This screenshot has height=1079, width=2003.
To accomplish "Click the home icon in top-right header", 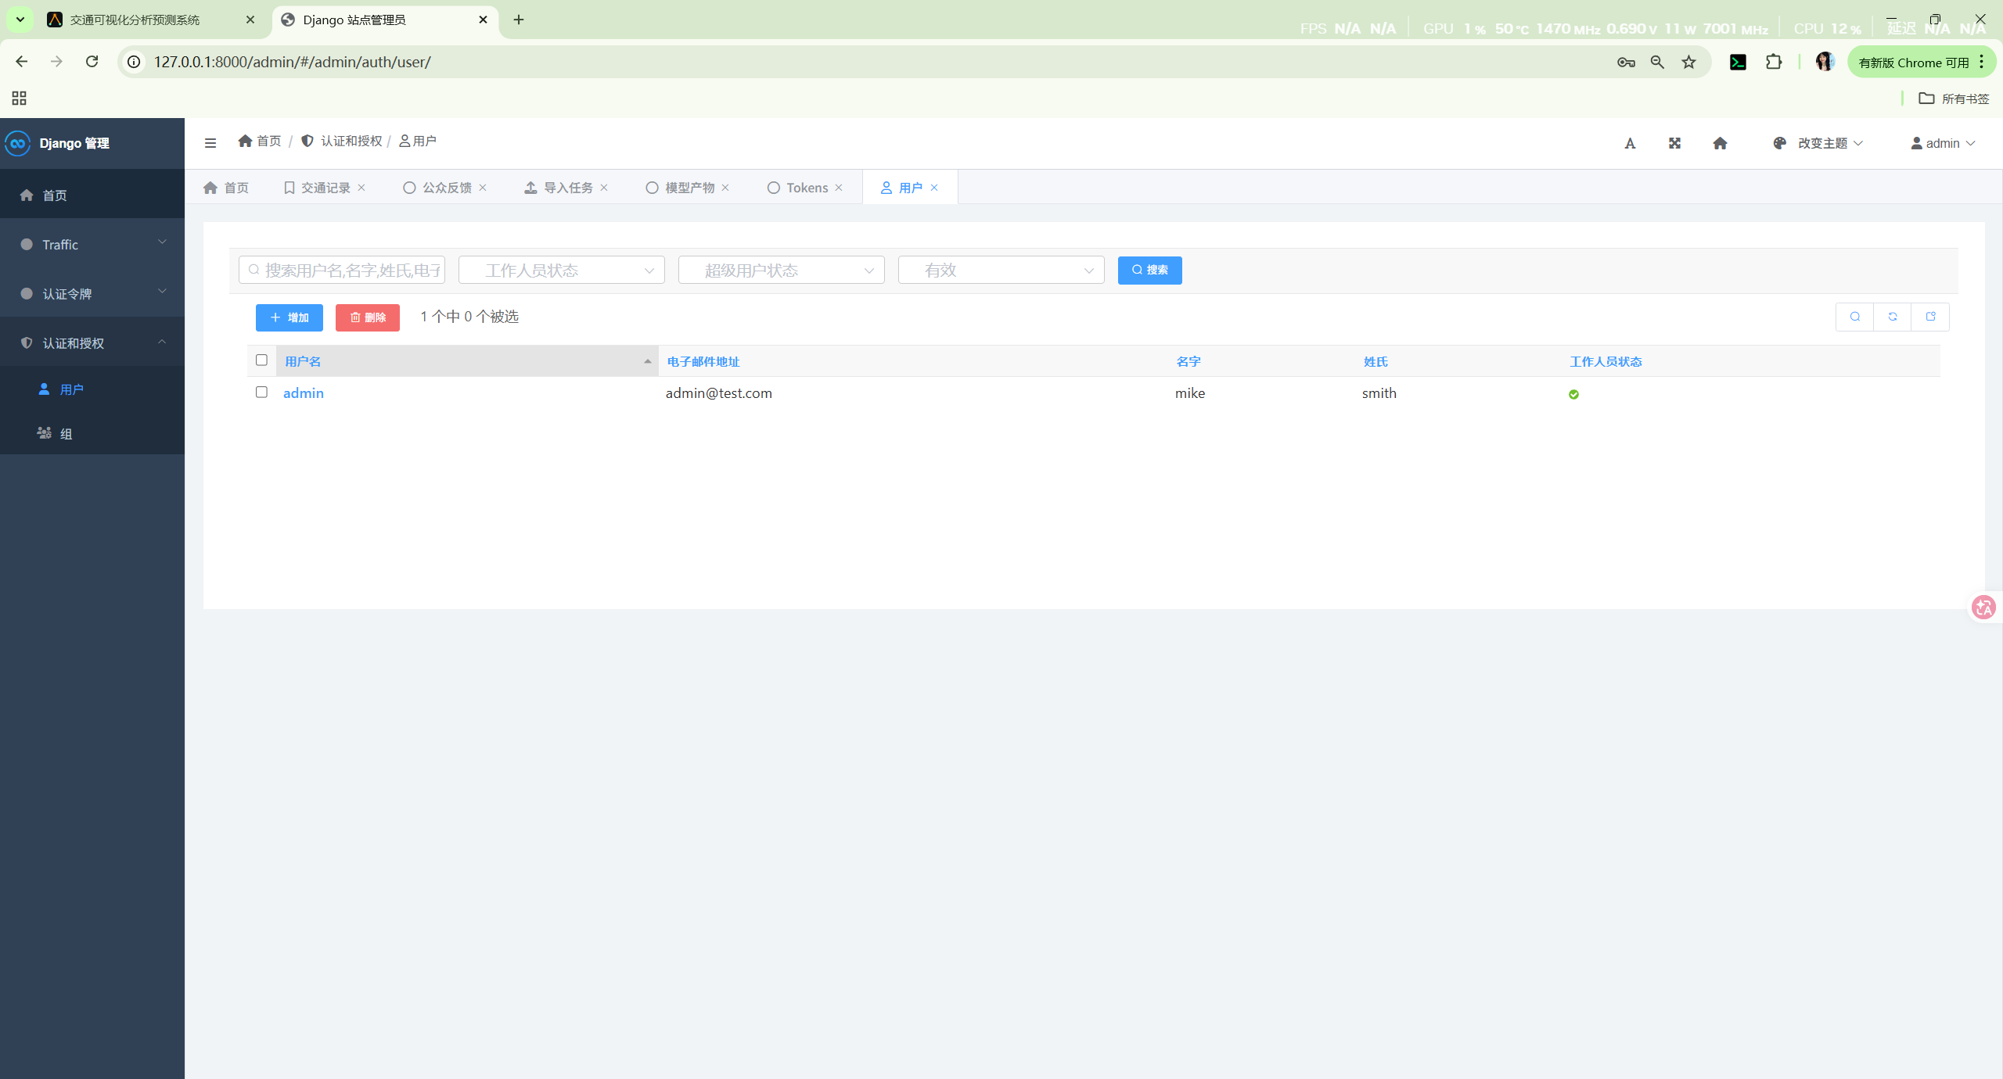I will coord(1720,143).
